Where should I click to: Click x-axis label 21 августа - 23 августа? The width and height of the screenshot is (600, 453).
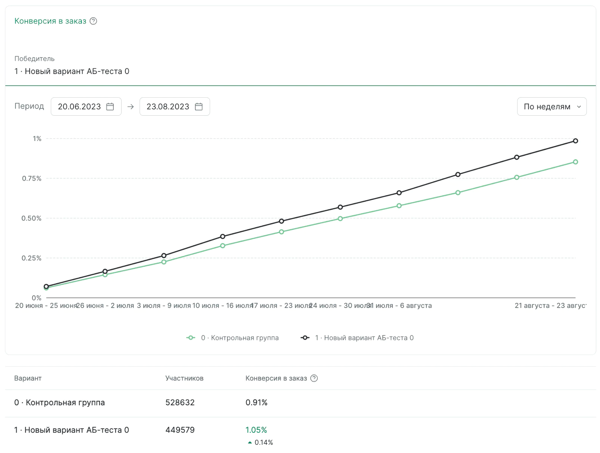(x=550, y=306)
